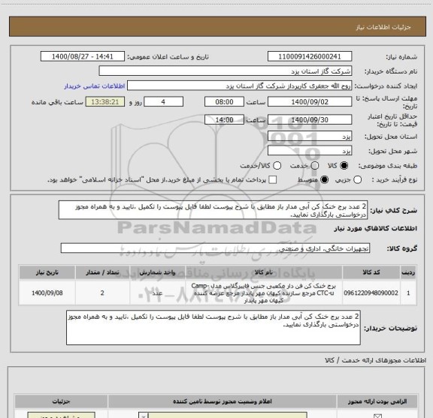Screen dimensions: 433x418
Task: Click the need number field 1100091426000241
Action: [x=310, y=56]
